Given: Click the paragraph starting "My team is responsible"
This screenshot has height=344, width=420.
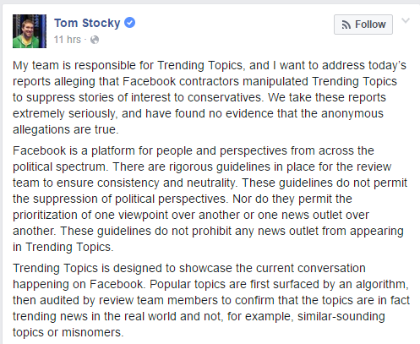Looking at the screenshot, I should point(210,97).
